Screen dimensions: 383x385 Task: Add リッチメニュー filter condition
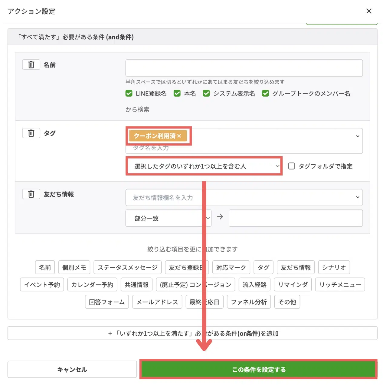click(340, 285)
